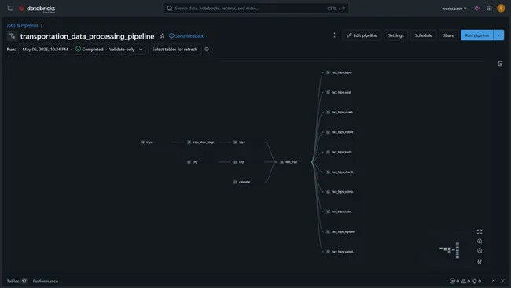Screen dimensions: 511x288
Task: Show the warning triangle count
Action: pyautogui.click(x=465, y=281)
